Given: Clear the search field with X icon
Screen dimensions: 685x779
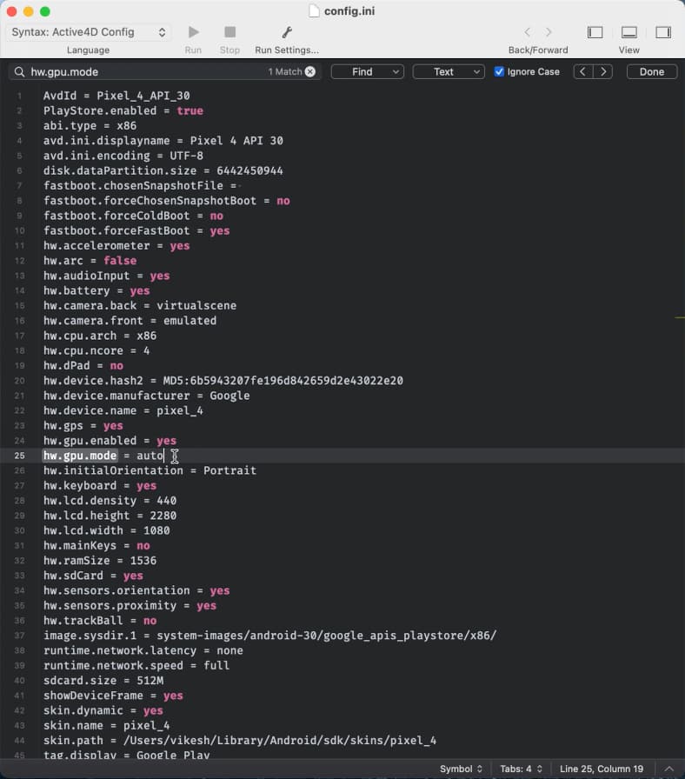Looking at the screenshot, I should tap(310, 71).
